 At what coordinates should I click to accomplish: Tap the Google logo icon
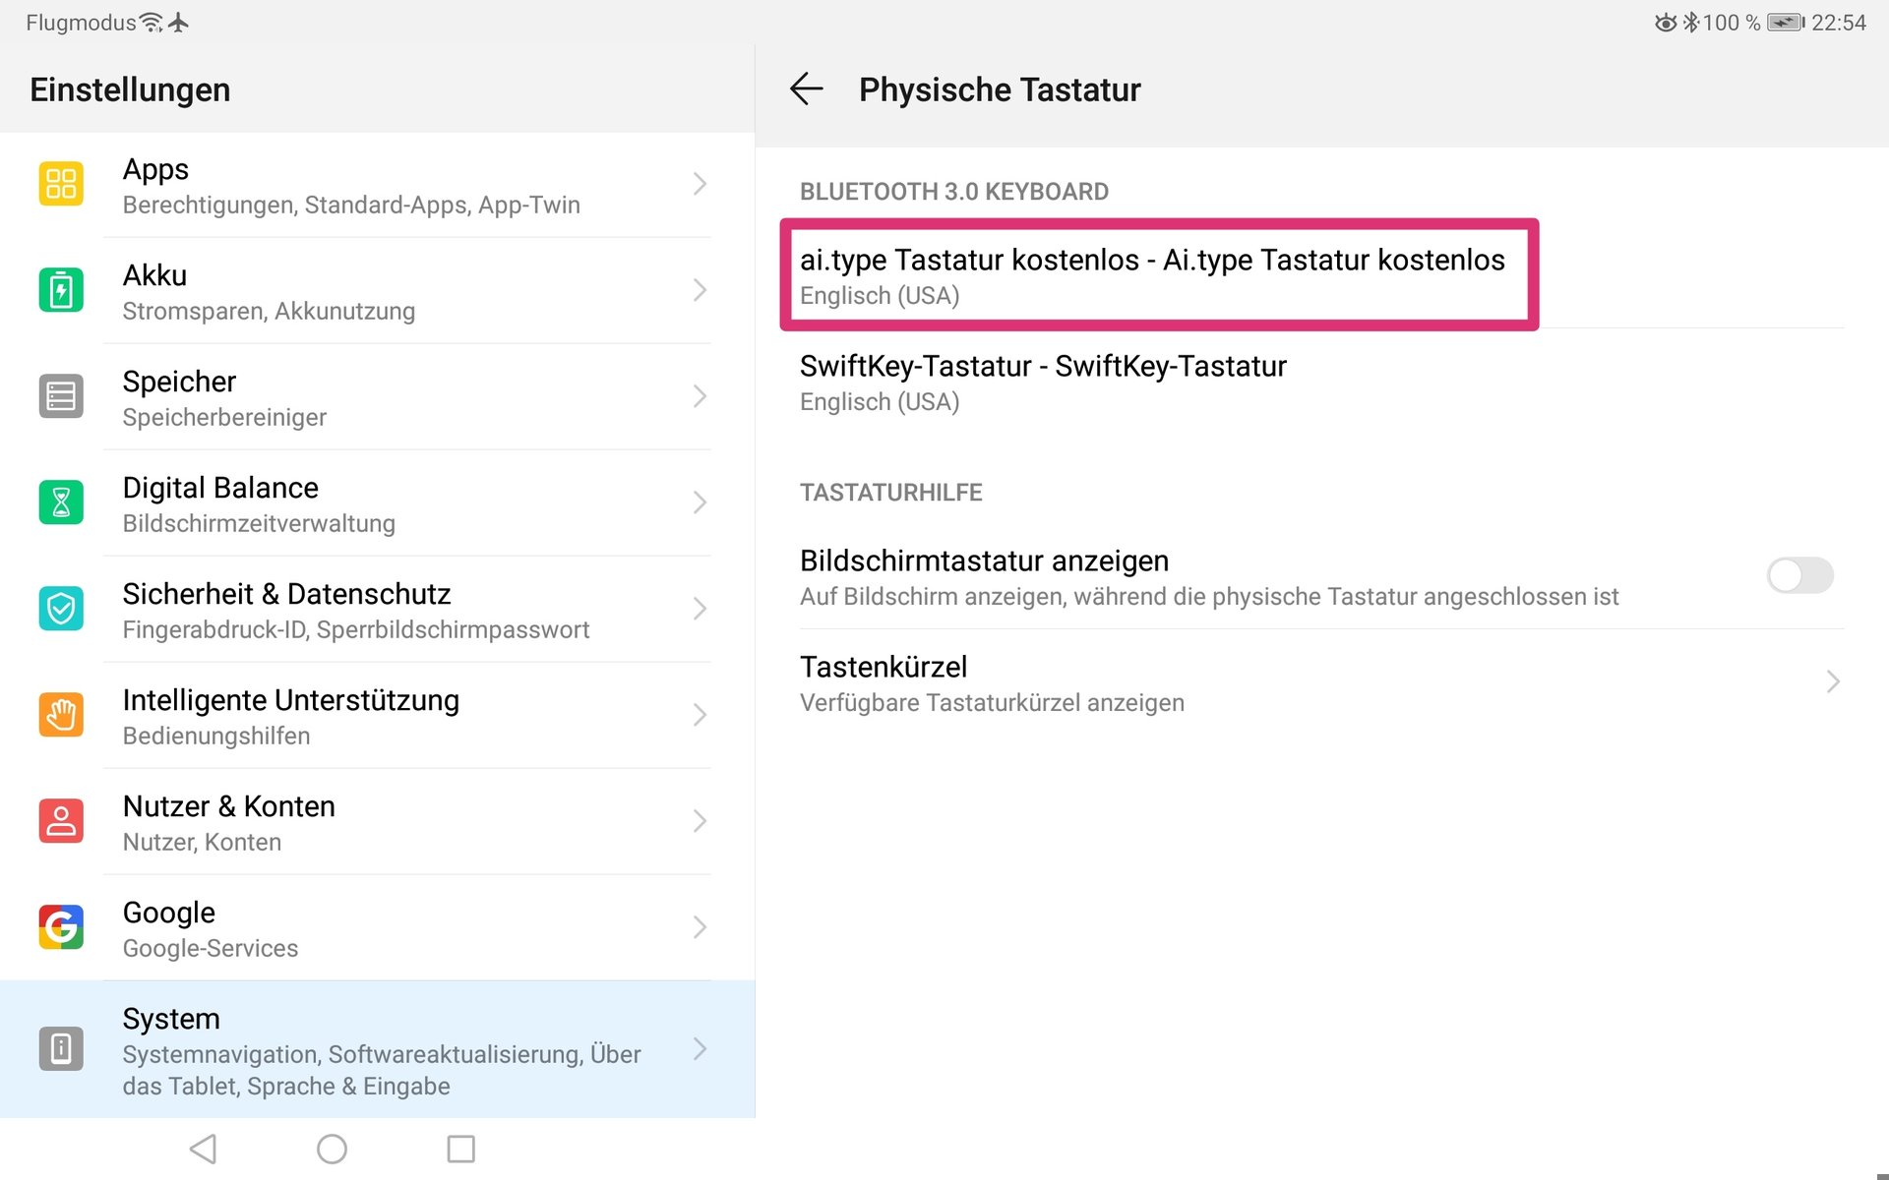coord(61,927)
